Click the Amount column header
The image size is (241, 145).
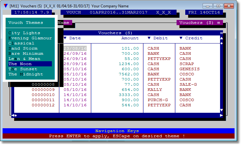pyautogui.click(x=130, y=38)
